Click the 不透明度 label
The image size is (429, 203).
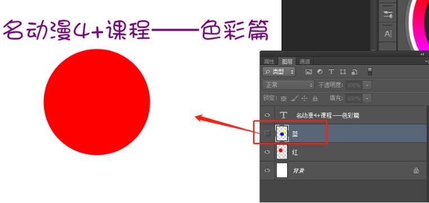(x=330, y=85)
